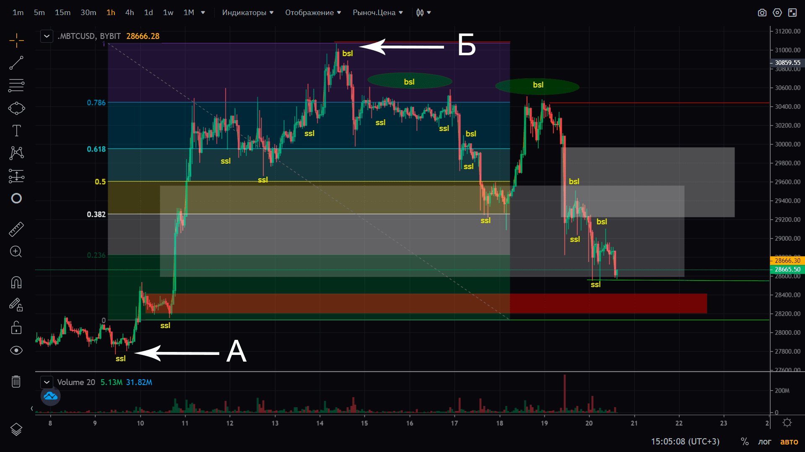Lock all drawing tools
805x452 pixels.
(16, 327)
